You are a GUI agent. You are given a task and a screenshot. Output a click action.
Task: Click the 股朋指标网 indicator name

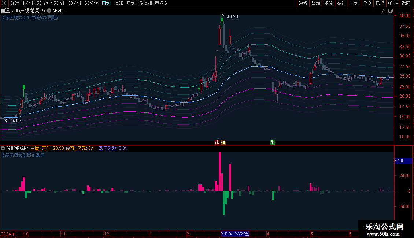click(x=18, y=148)
